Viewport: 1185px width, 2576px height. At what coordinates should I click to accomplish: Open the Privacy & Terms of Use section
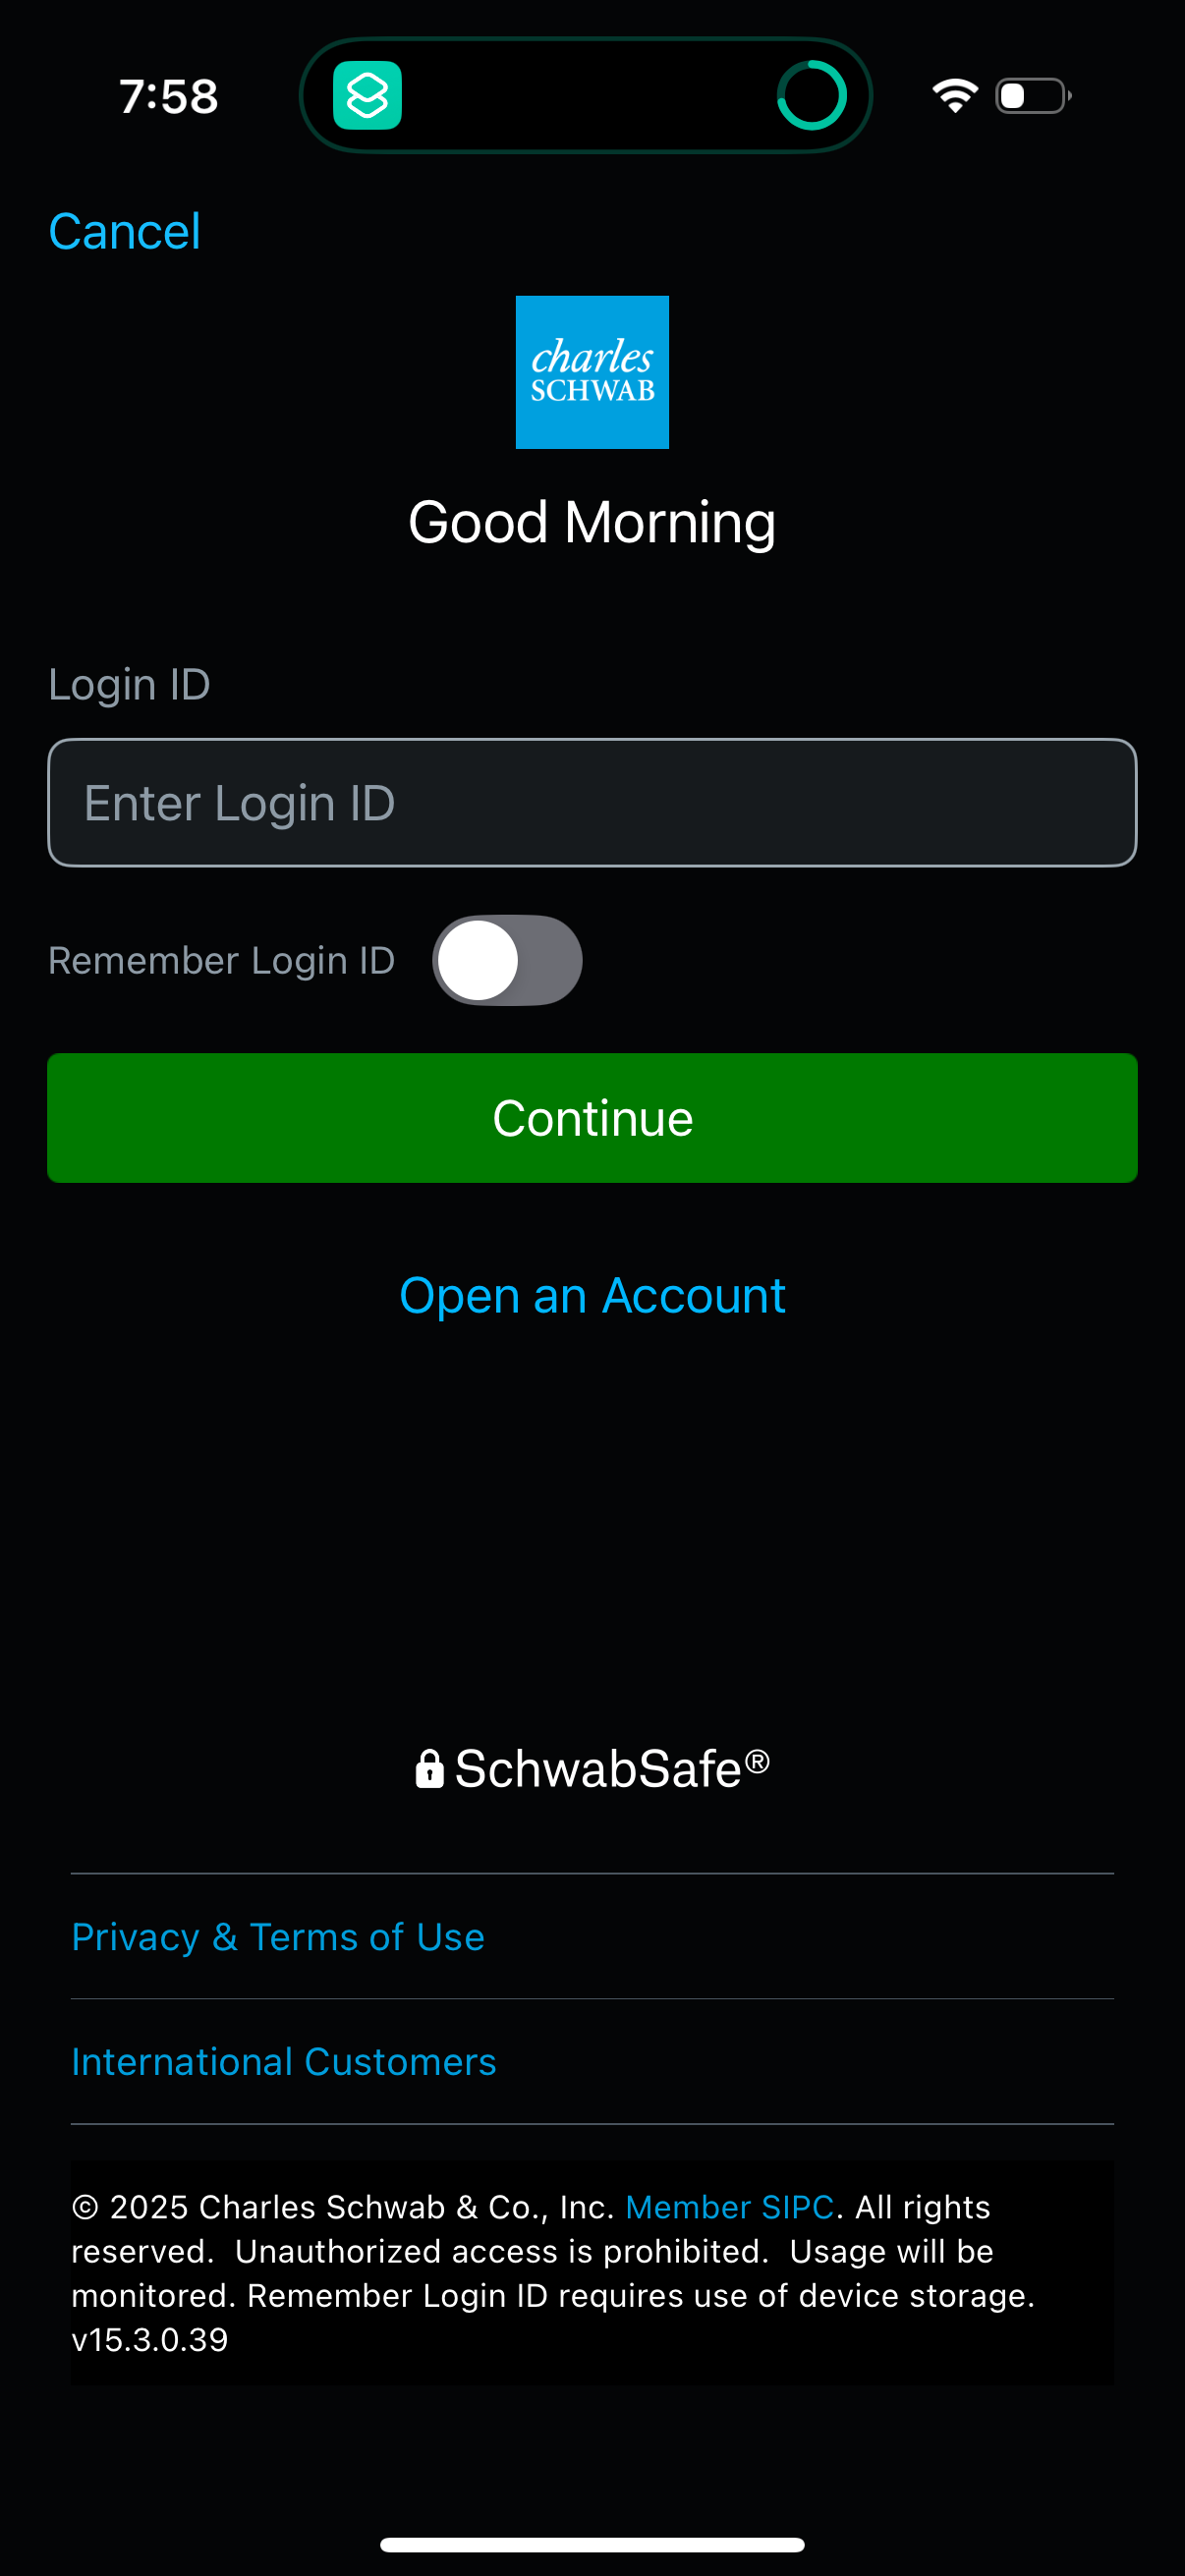coord(278,1936)
